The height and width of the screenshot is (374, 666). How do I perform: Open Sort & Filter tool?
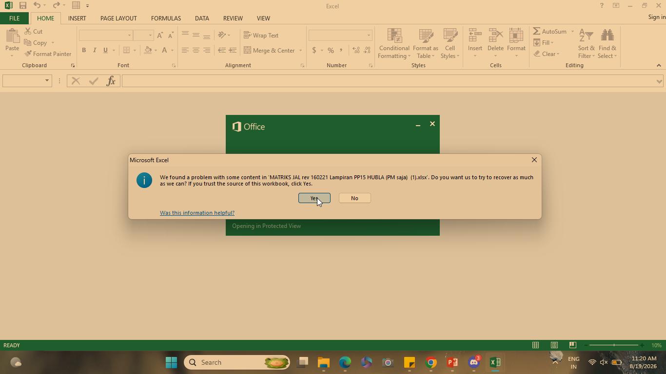click(586, 43)
